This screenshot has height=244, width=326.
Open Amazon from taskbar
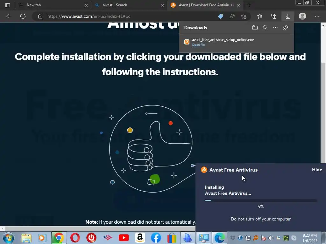[140, 238]
